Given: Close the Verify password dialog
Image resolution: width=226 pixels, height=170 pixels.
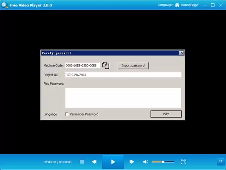Looking at the screenshot, I should 182,53.
